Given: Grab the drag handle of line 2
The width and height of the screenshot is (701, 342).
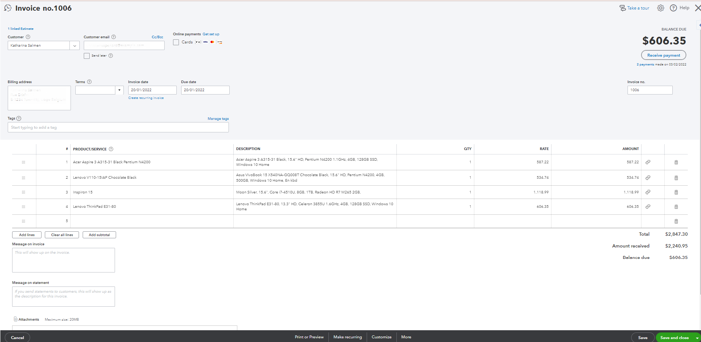Looking at the screenshot, I should 24,178.
